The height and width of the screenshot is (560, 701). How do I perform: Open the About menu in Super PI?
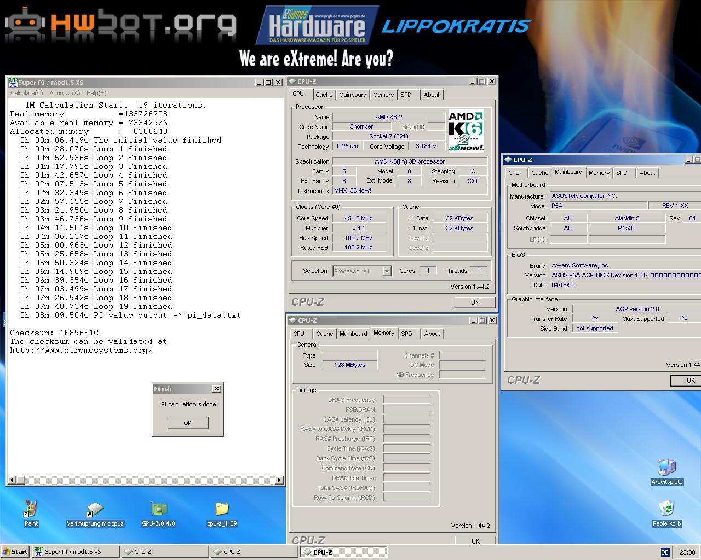point(65,93)
